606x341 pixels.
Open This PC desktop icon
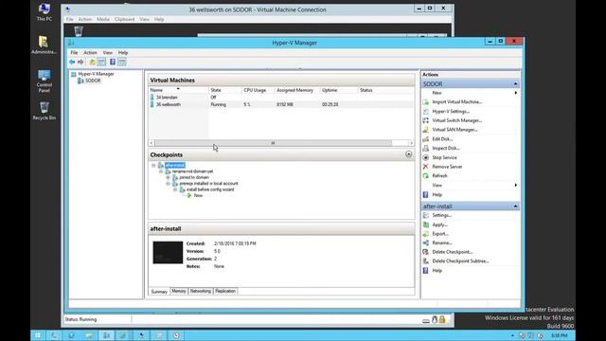[45, 11]
